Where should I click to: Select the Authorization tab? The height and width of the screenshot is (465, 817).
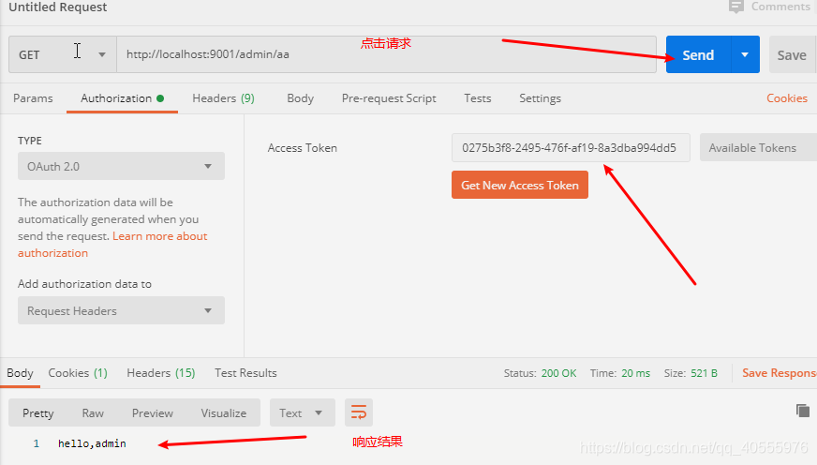(122, 98)
